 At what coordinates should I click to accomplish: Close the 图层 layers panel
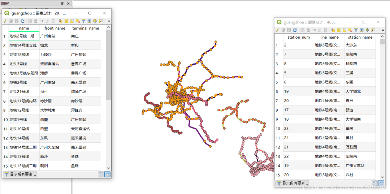point(68,3)
